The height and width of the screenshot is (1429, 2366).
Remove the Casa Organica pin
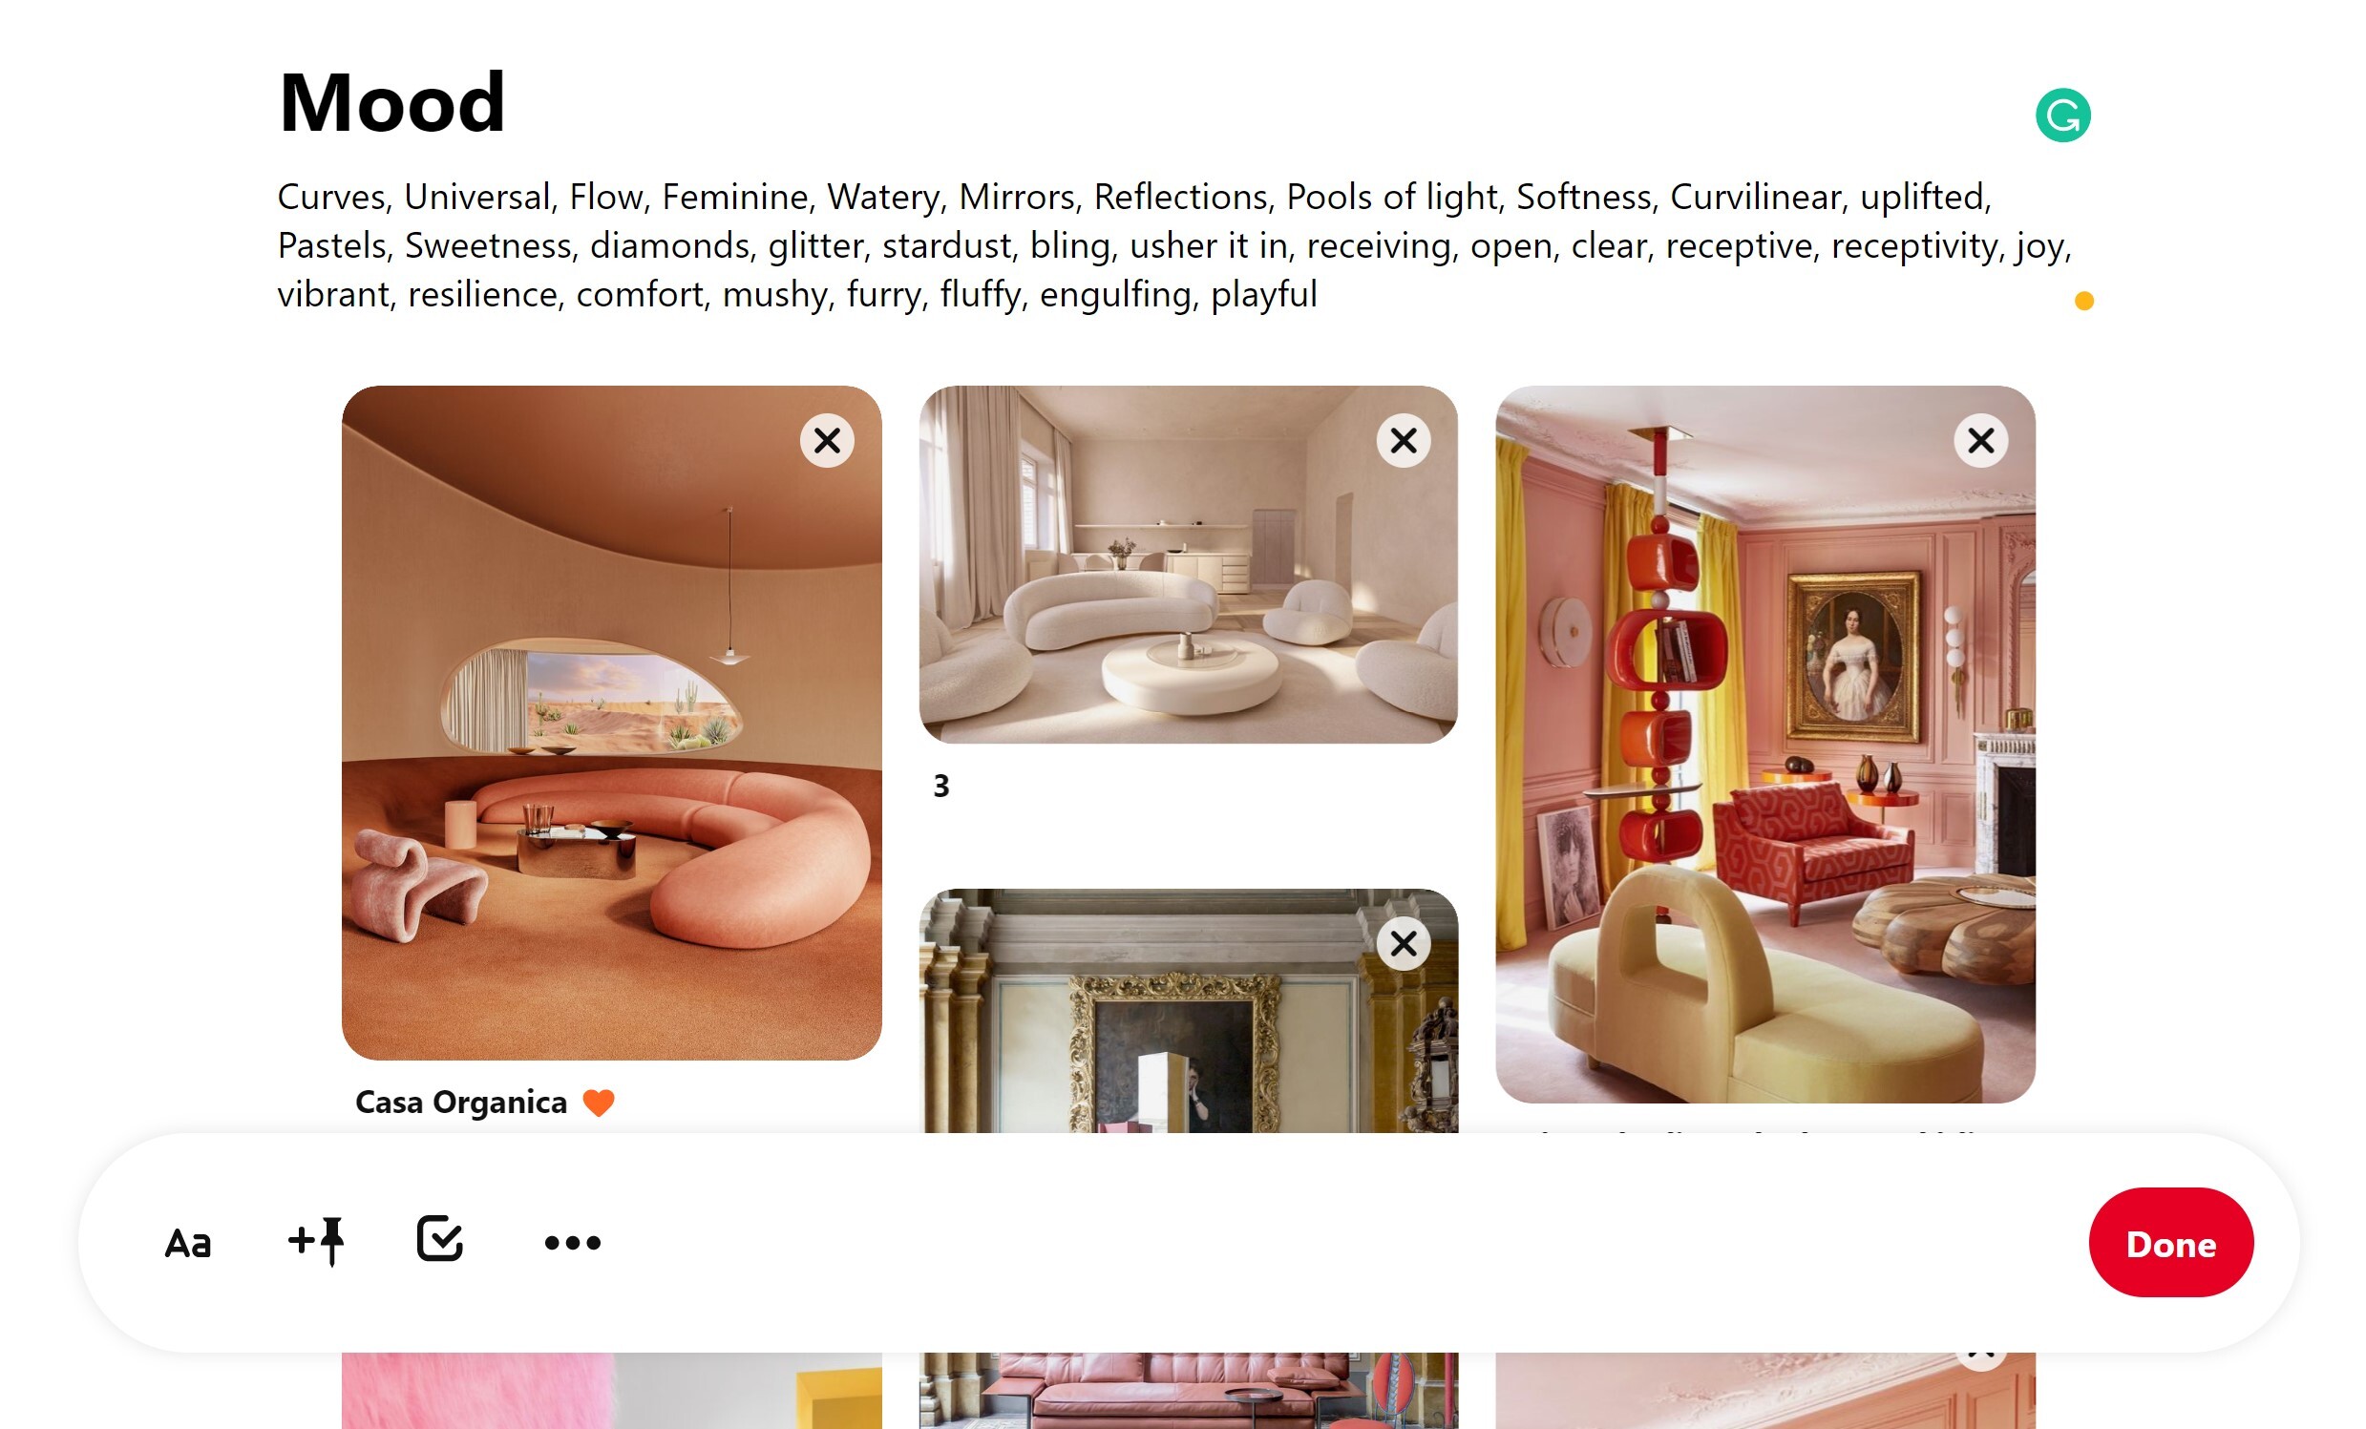click(x=827, y=440)
